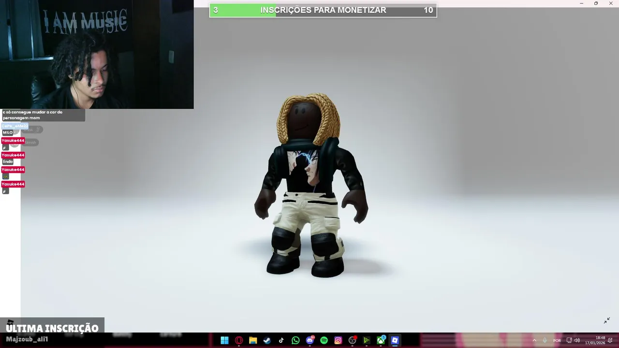Show hidden system tray icons
Viewport: 619px width, 348px height.
[x=534, y=340]
